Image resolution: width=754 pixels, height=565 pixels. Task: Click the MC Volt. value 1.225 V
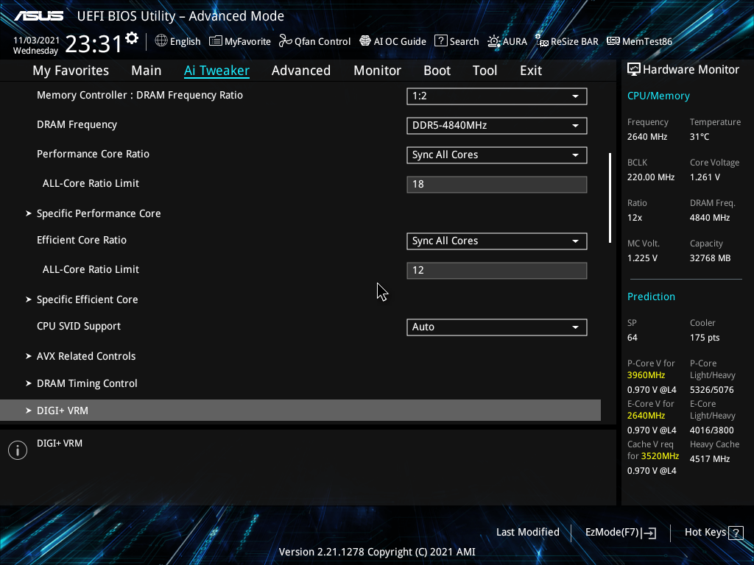[642, 258]
